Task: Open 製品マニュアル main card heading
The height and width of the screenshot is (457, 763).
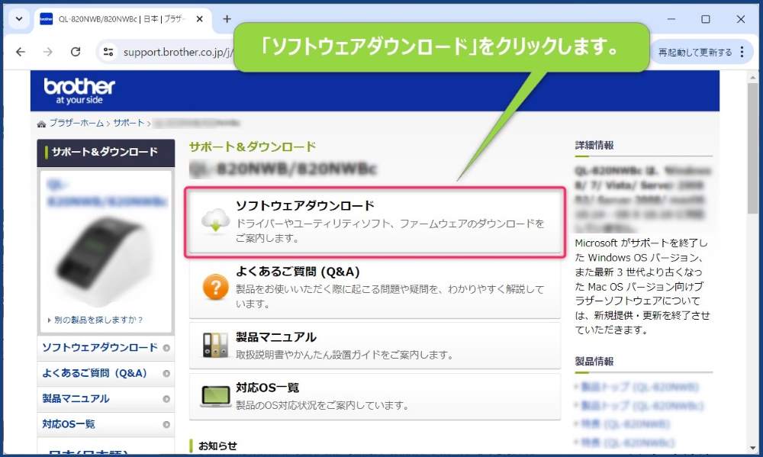Action: click(276, 336)
